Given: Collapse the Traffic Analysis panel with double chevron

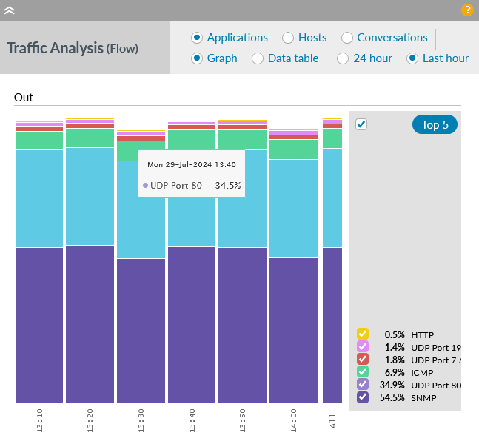Looking at the screenshot, I should tap(10, 10).
